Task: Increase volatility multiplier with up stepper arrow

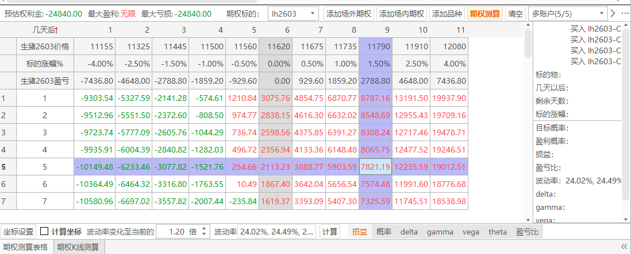Action: coord(205,229)
